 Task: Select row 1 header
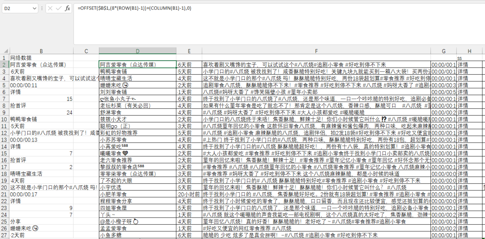pyautogui.click(x=5, y=58)
